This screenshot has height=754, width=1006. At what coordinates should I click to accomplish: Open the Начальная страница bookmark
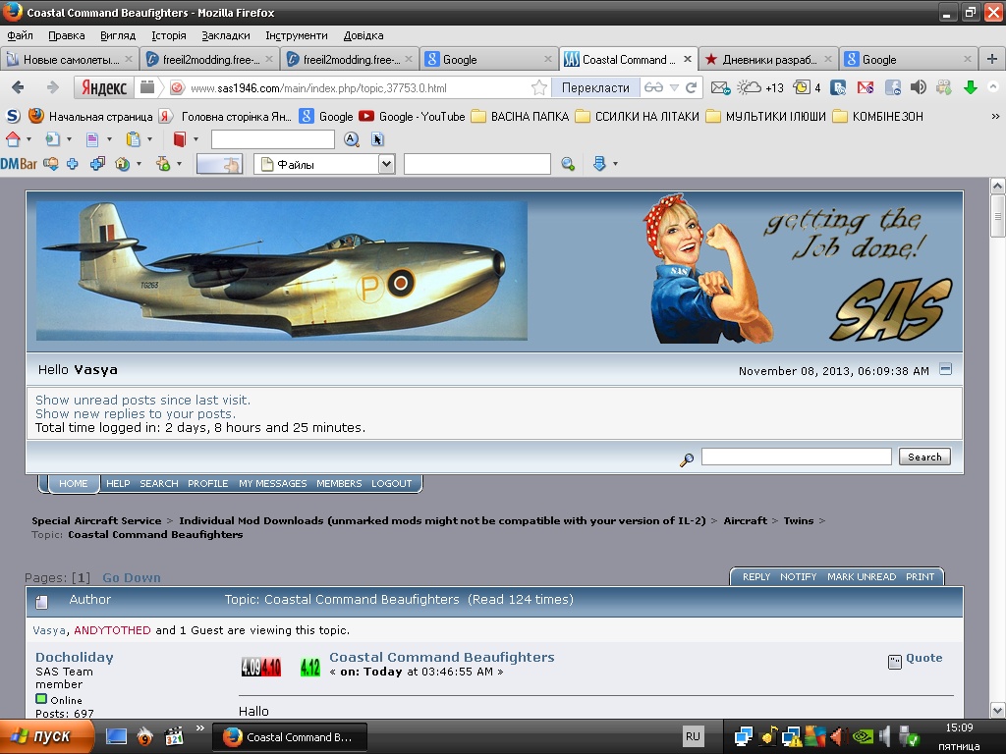[x=90, y=116]
